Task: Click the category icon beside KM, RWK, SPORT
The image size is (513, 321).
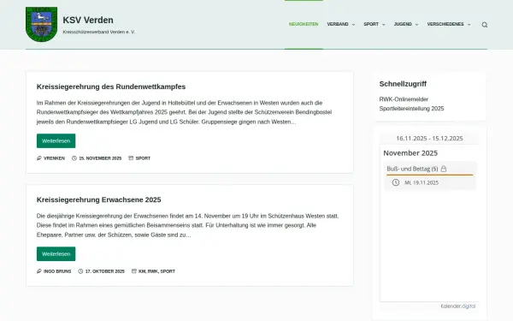Action: (x=134, y=271)
